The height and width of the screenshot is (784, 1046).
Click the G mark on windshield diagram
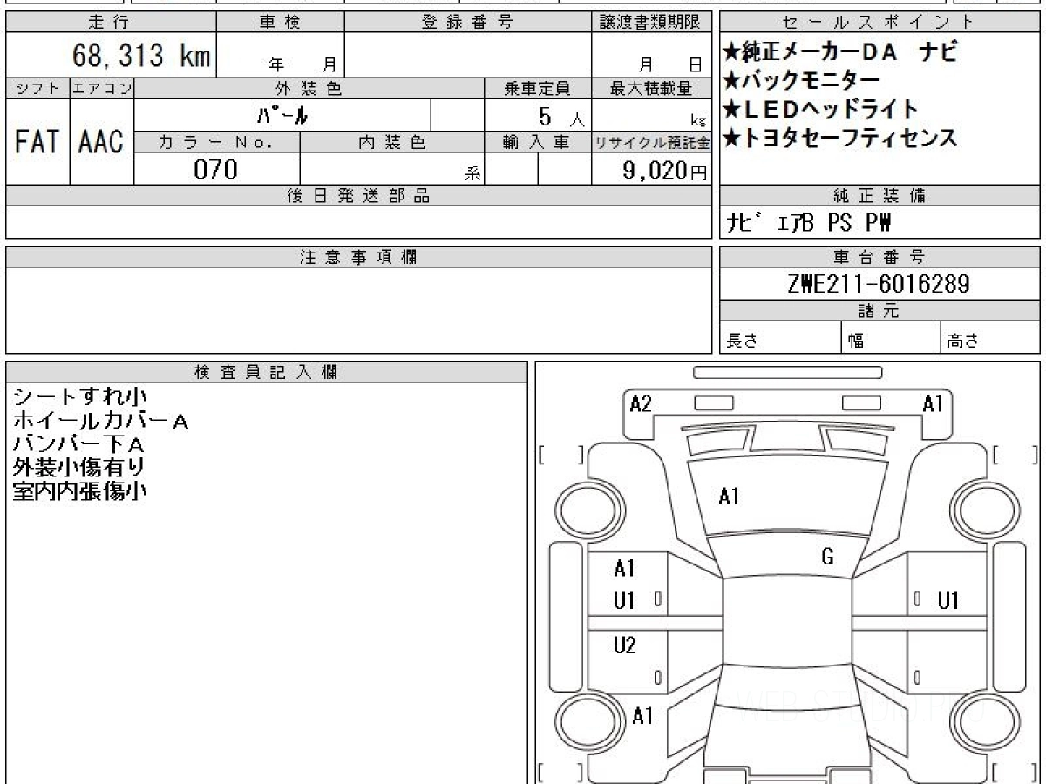[828, 558]
